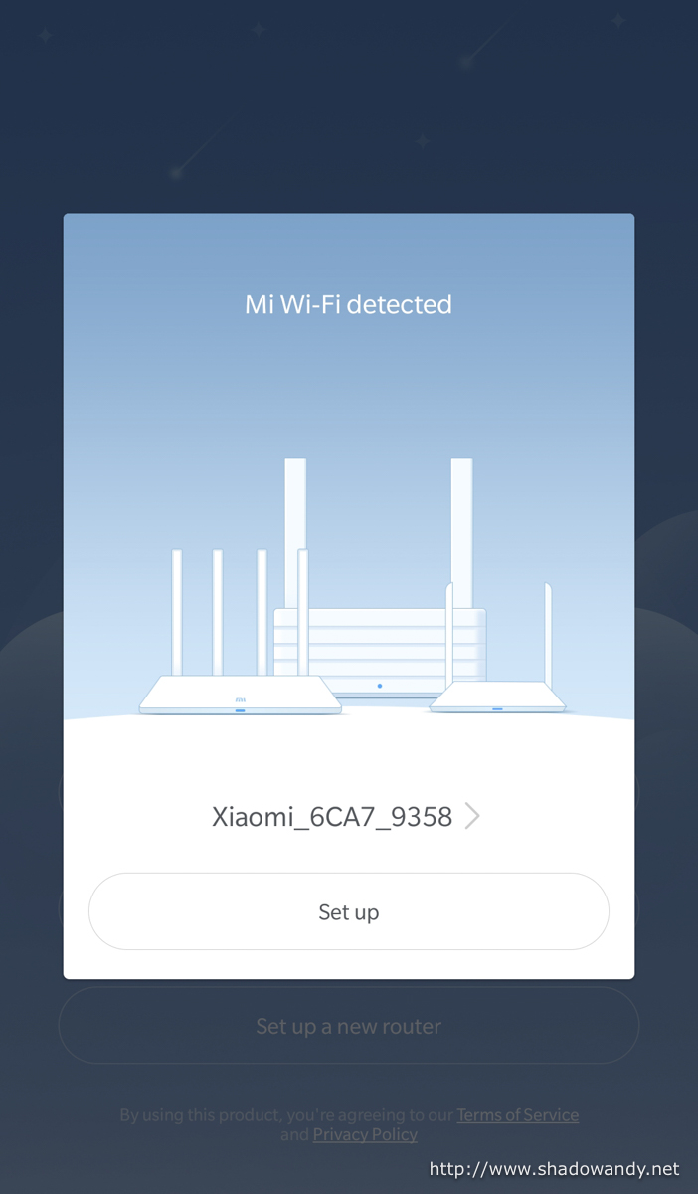Click the tall left antenna of middle router
Viewport: 698px width, 1194px height.
coord(295,532)
